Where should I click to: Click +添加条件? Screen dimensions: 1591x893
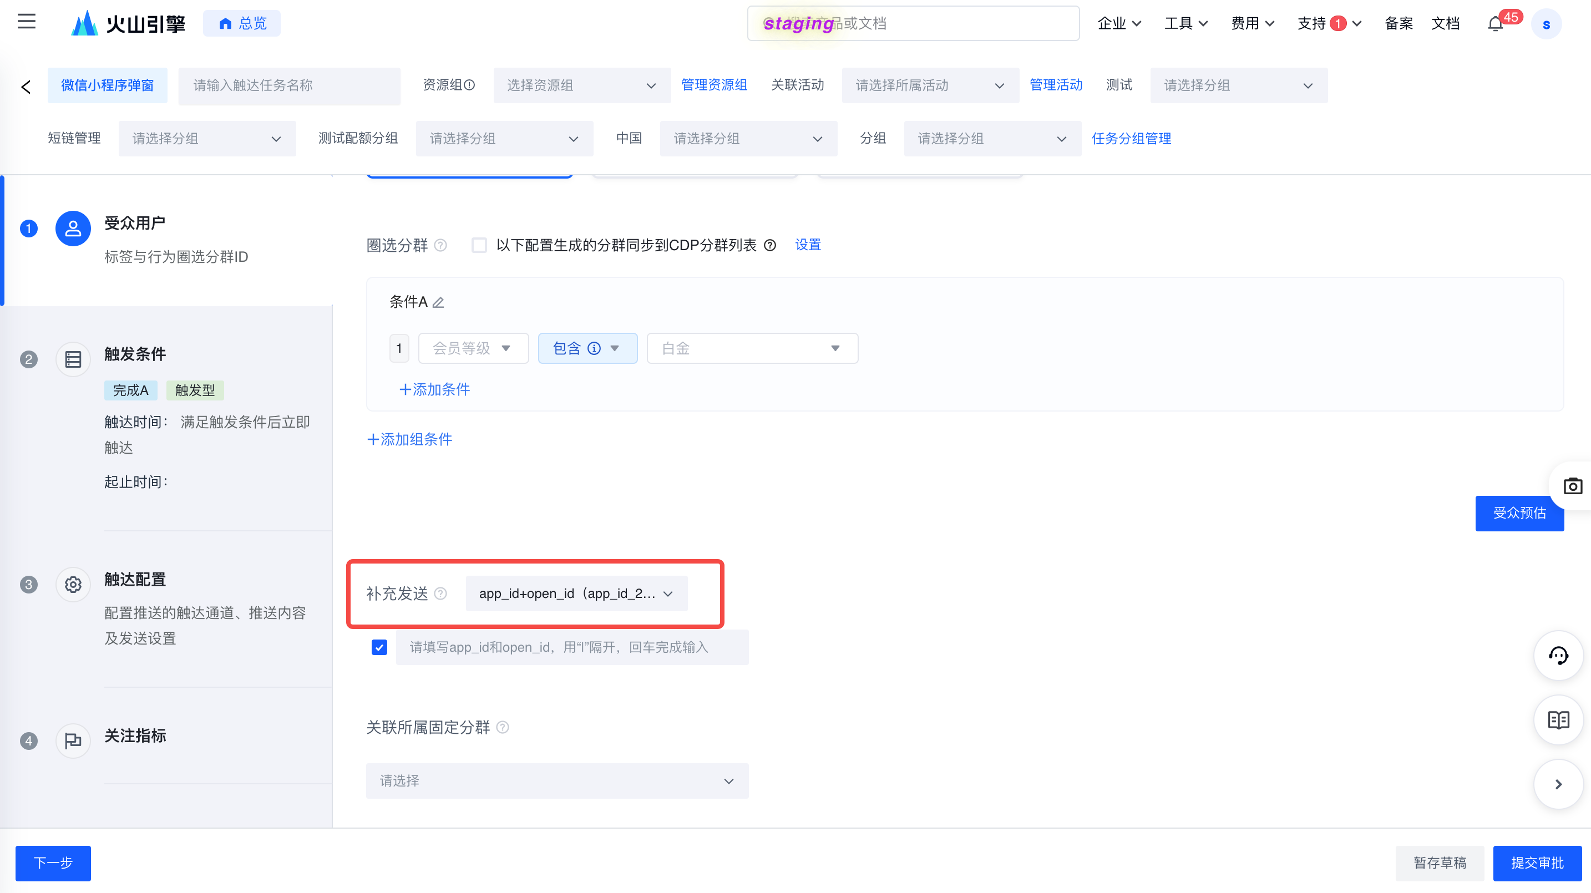pyautogui.click(x=435, y=390)
